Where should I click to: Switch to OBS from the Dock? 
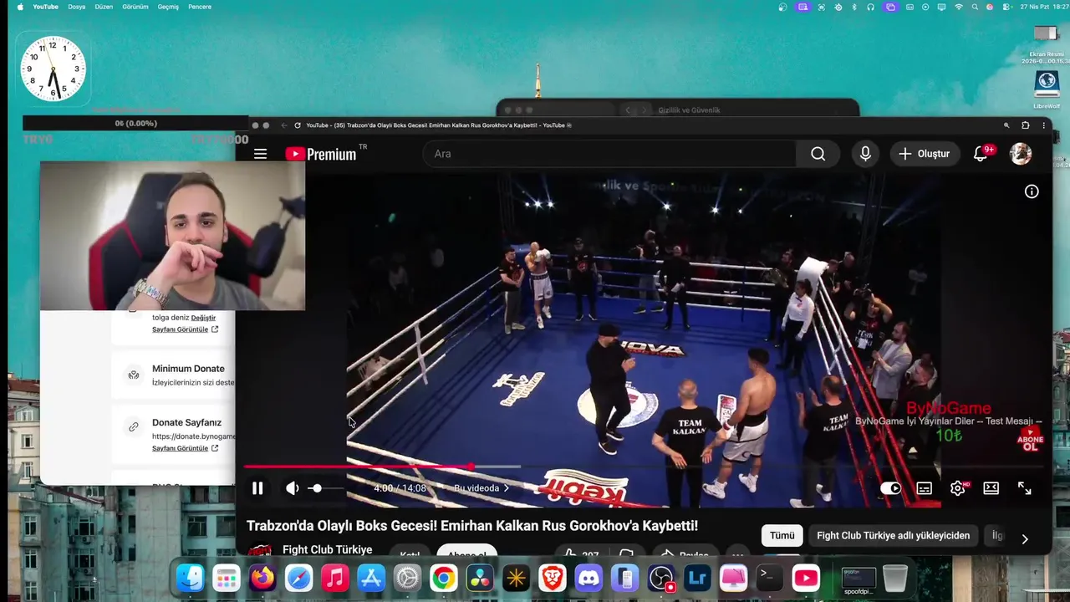[661, 578]
